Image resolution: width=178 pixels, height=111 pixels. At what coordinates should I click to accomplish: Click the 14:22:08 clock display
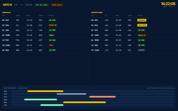(168, 4)
